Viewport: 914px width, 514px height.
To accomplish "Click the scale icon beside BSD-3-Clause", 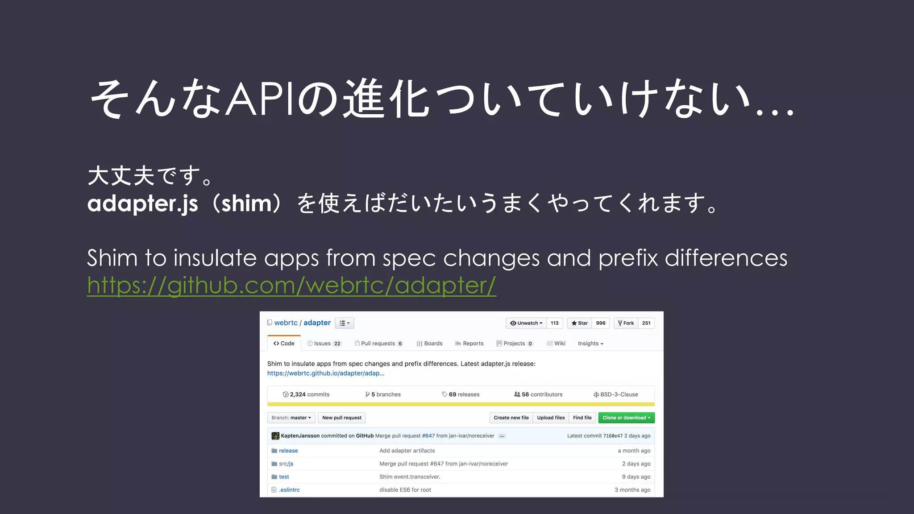I will [596, 394].
